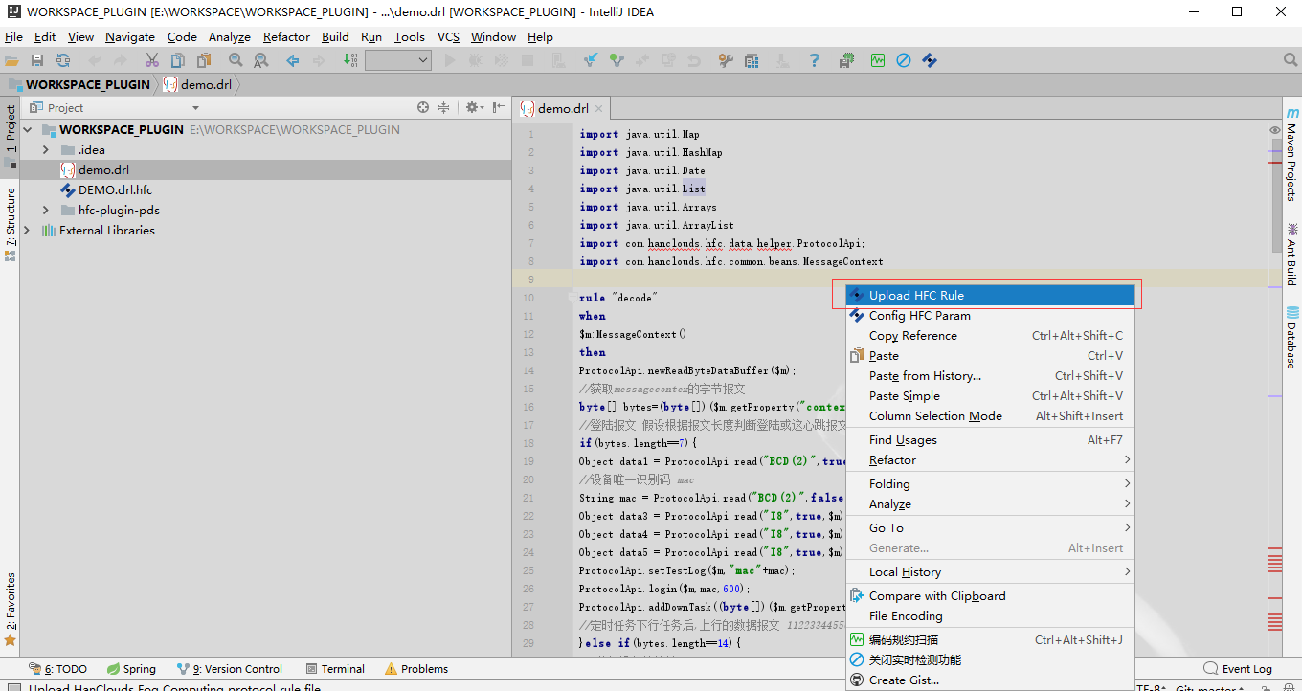Click the blue circle-slash detection icon
This screenshot has width=1302, height=691.
pos(904,60)
